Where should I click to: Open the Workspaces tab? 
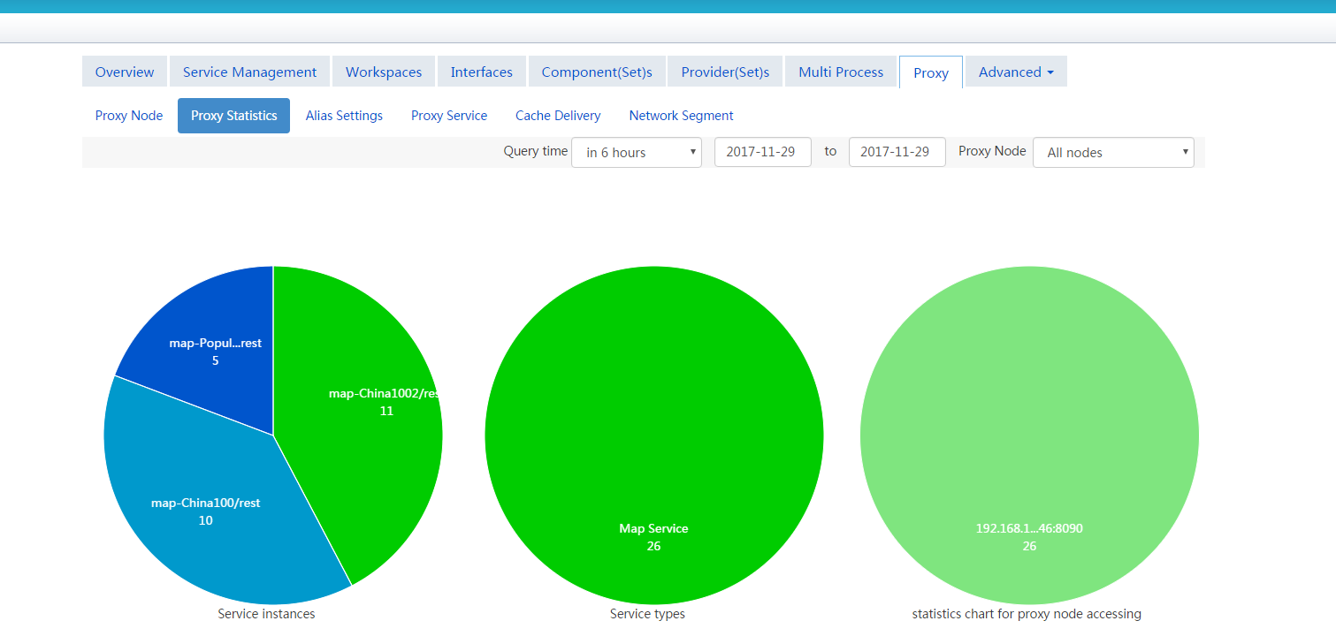click(x=384, y=72)
